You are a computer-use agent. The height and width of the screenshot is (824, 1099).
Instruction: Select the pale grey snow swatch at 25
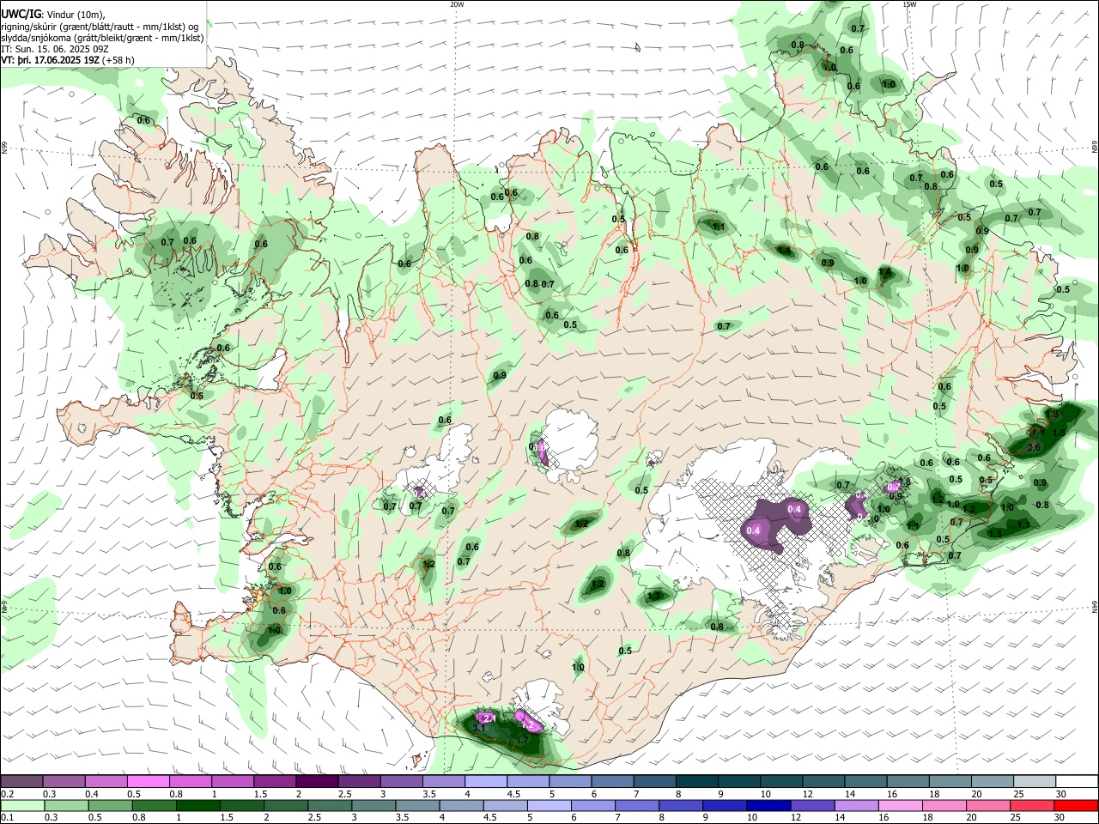click(x=1035, y=781)
